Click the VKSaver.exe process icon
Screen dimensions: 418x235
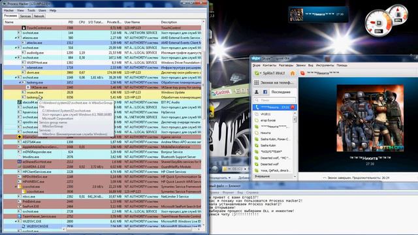click(28, 87)
